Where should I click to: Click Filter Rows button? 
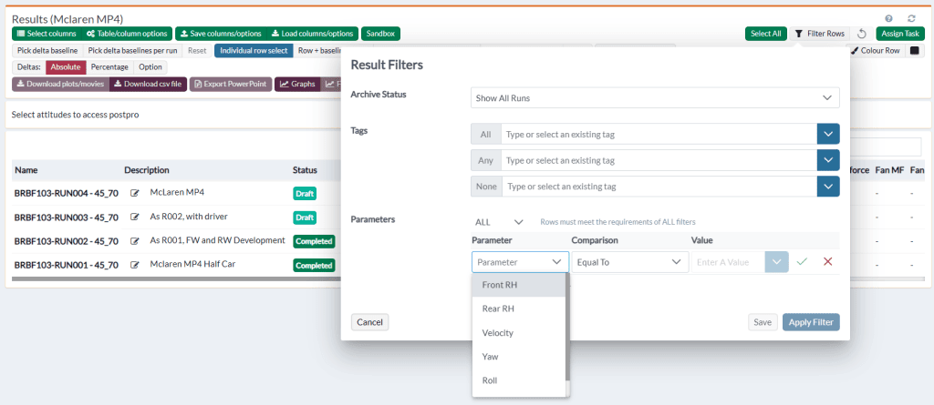tap(820, 34)
